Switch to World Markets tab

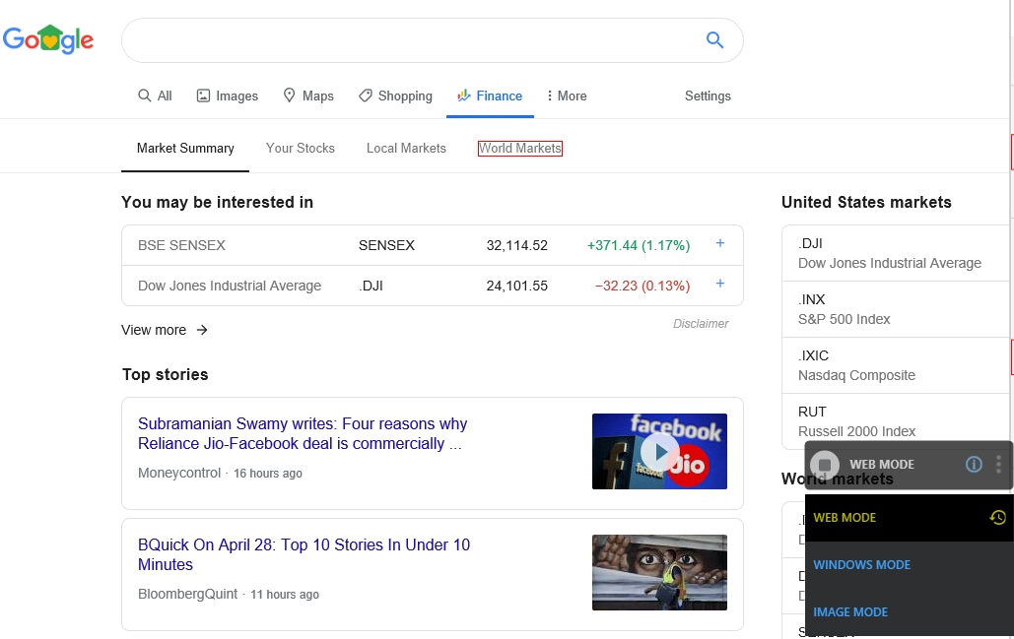click(x=520, y=148)
